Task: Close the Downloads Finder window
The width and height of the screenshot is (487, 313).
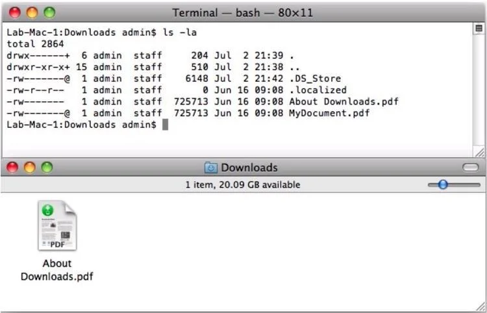Action: tap(12, 168)
